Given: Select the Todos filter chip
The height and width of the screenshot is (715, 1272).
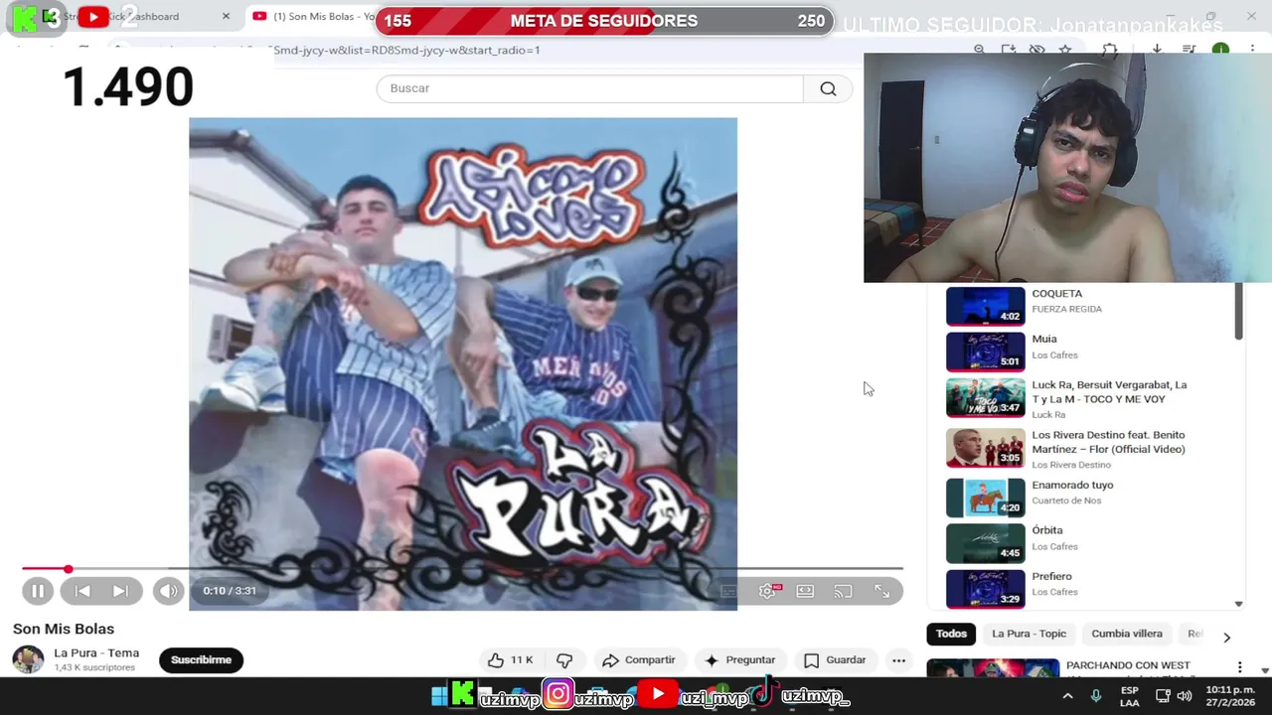Looking at the screenshot, I should pos(951,634).
